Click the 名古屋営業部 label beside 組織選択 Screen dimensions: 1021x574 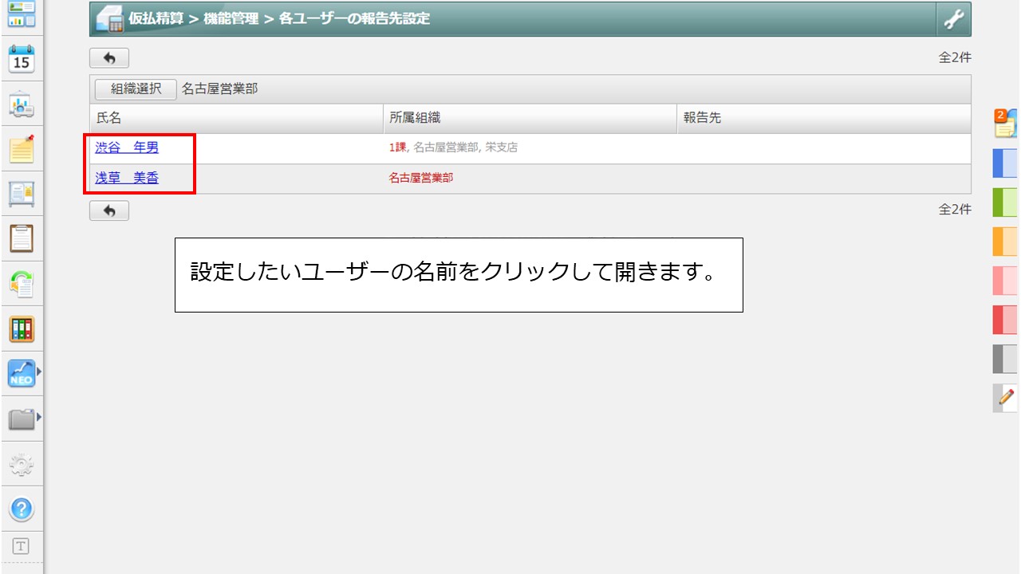pyautogui.click(x=220, y=89)
